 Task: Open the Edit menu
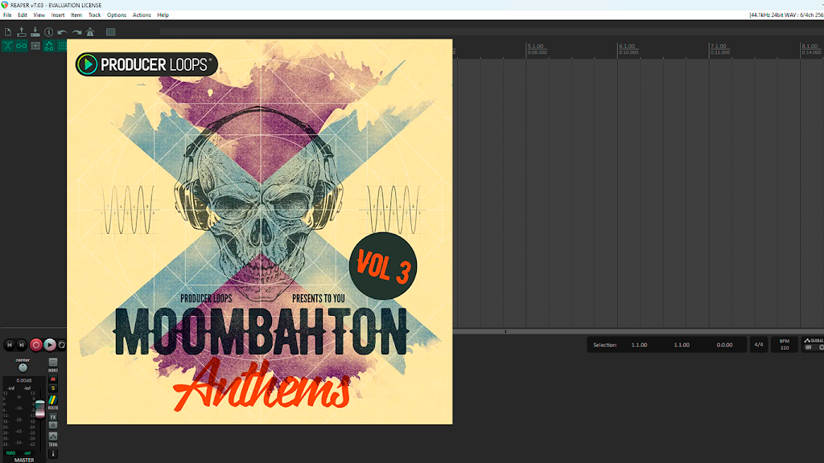pos(22,15)
